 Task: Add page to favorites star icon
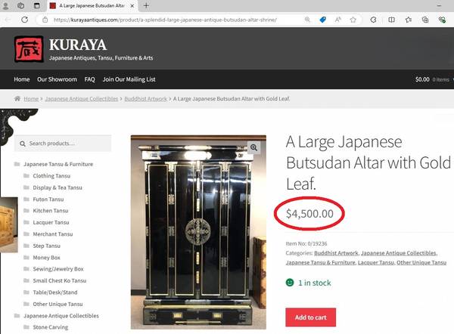pos(353,20)
